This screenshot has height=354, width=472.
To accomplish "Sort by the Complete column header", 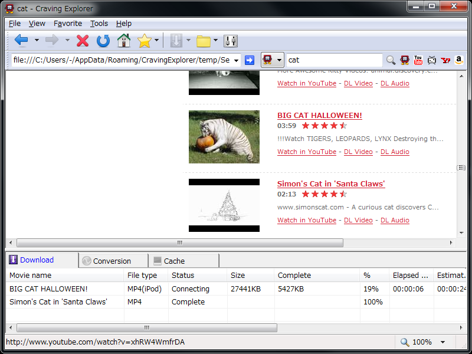I will [317, 275].
